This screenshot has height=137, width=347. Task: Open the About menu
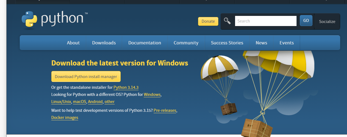coord(73,43)
